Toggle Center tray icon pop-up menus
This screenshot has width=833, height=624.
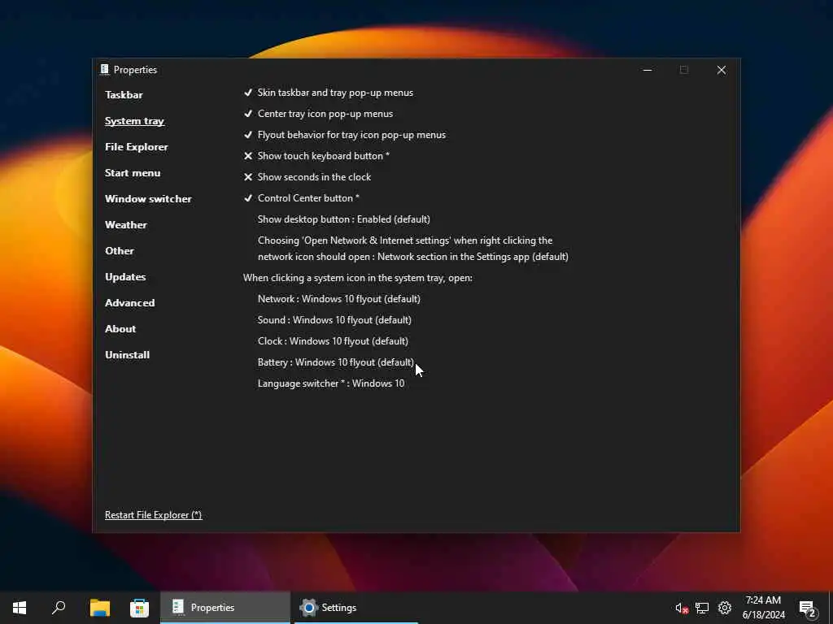[x=318, y=114]
